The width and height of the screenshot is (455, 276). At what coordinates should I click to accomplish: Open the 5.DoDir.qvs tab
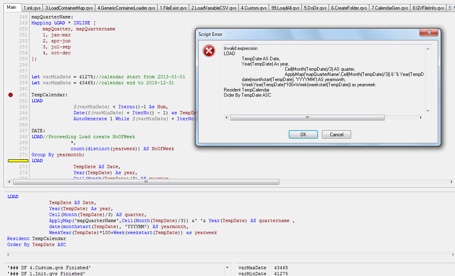315,8
